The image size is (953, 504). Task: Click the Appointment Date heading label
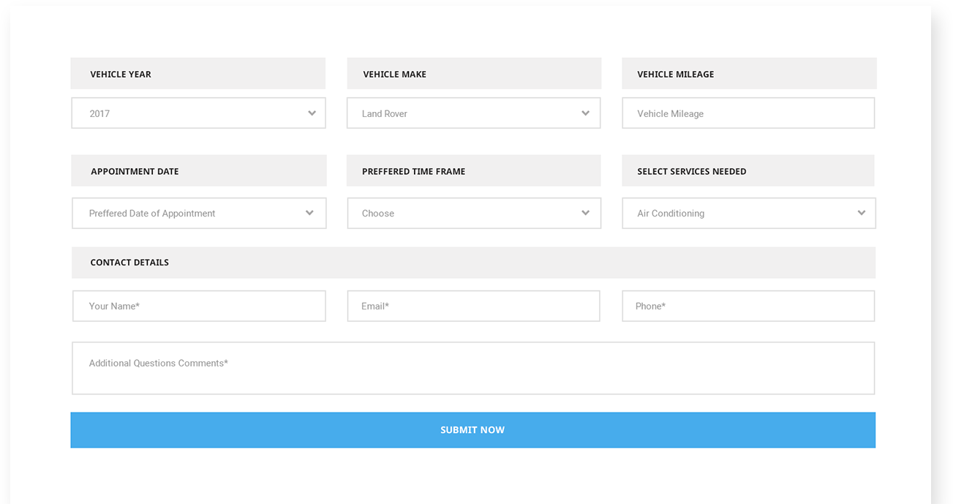(135, 171)
